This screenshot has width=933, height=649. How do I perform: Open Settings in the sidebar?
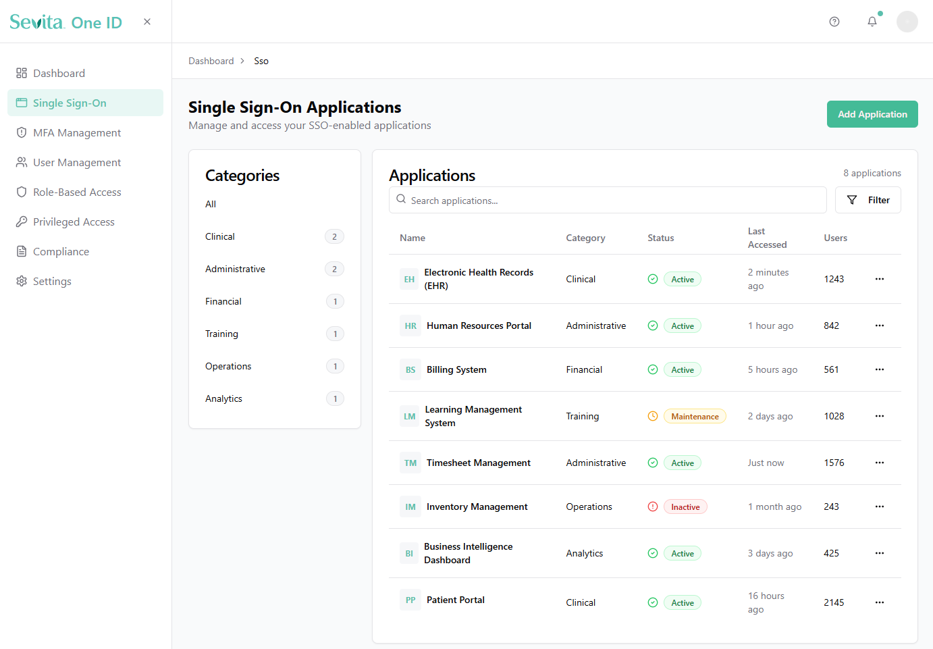85,281
